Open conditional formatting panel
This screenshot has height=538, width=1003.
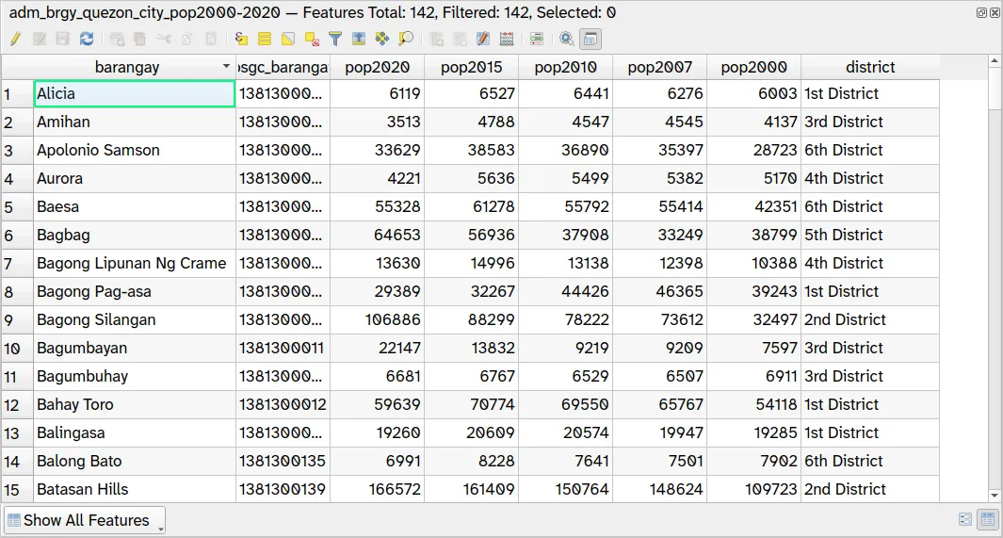(537, 39)
